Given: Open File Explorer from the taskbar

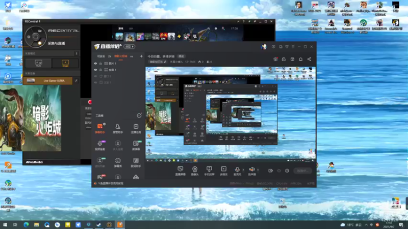Looking at the screenshot, I should pos(36,224).
